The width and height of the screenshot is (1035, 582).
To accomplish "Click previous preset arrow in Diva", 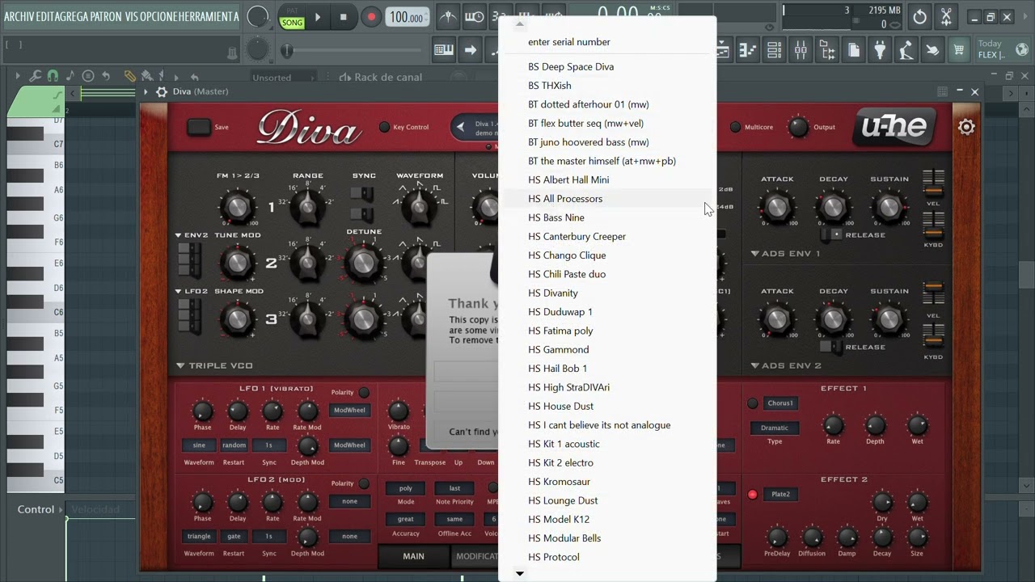I will point(460,127).
